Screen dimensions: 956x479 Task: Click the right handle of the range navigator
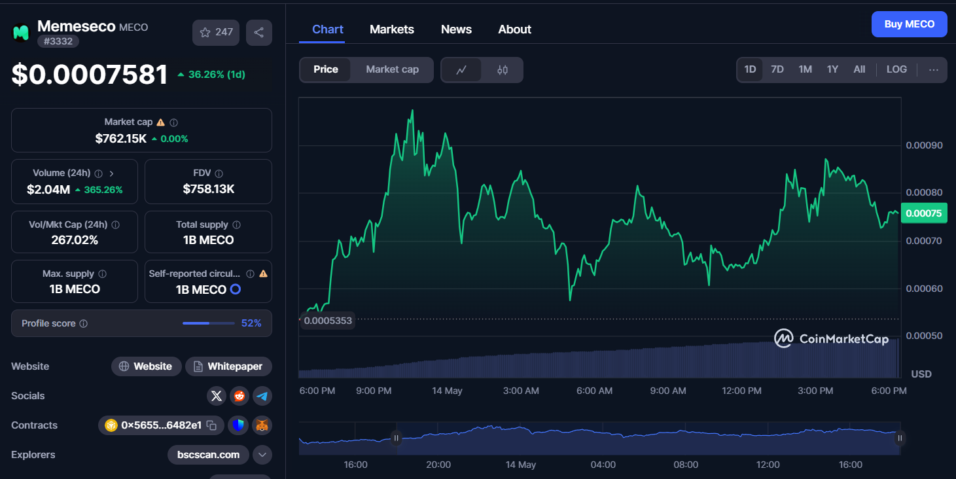[x=900, y=438]
